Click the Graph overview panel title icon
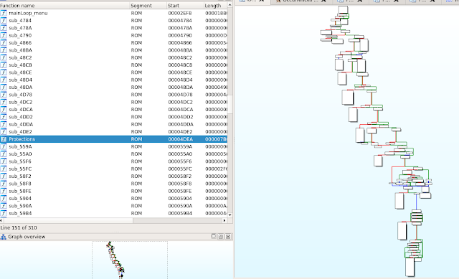459x279 pixels. tap(3, 237)
